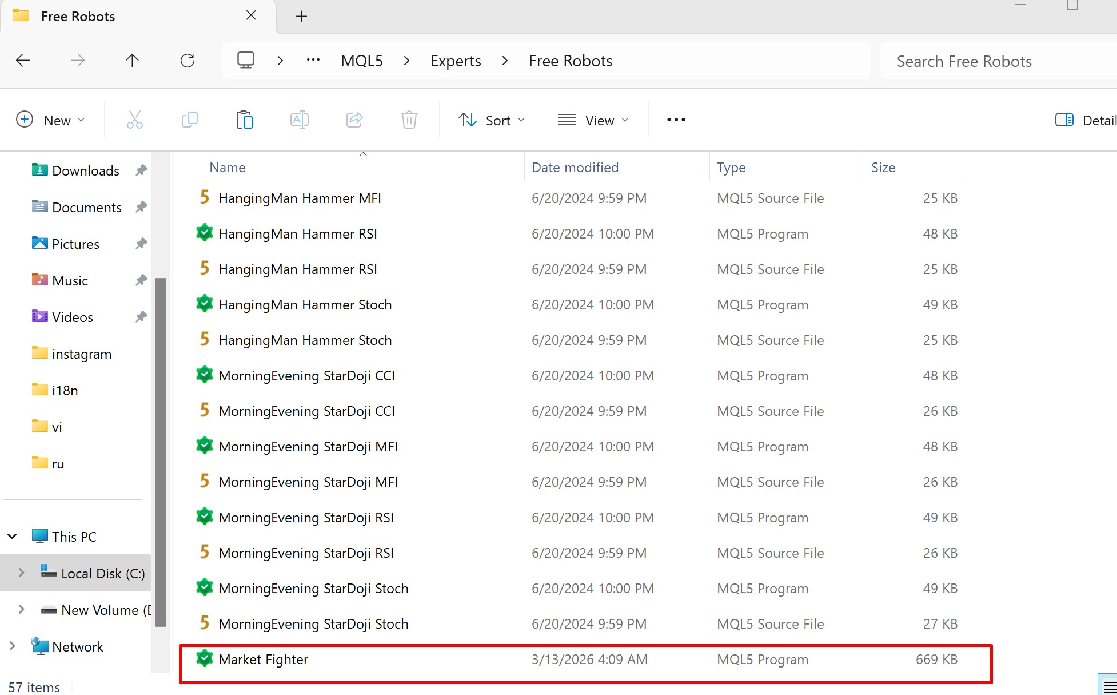This screenshot has height=695, width=1117.
Task: Toggle list view options via View control
Action: tap(593, 120)
